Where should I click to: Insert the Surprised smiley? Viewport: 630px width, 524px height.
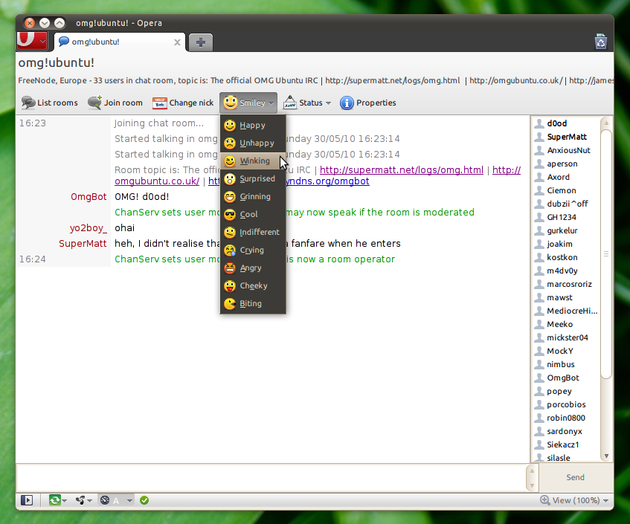(x=253, y=178)
